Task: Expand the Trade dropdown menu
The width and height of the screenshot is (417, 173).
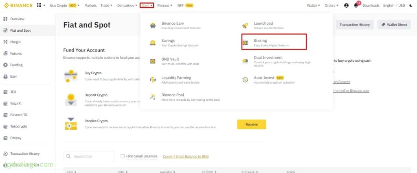Action: click(106, 5)
